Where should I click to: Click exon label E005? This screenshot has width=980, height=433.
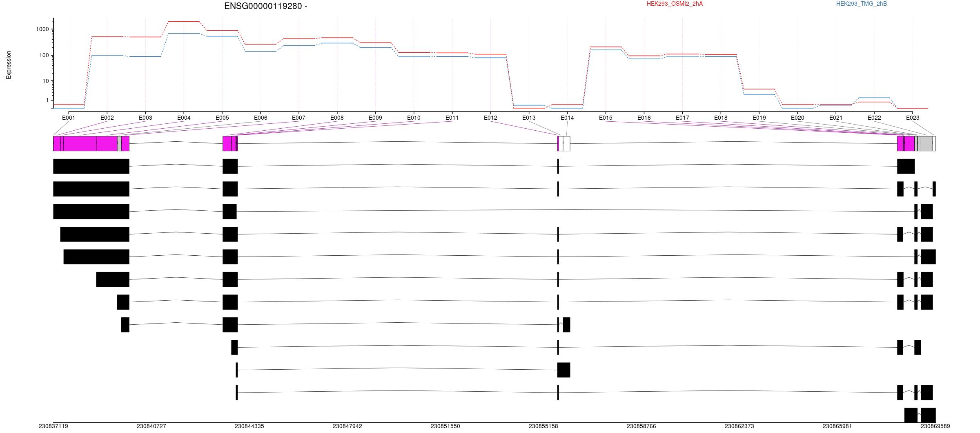222,118
